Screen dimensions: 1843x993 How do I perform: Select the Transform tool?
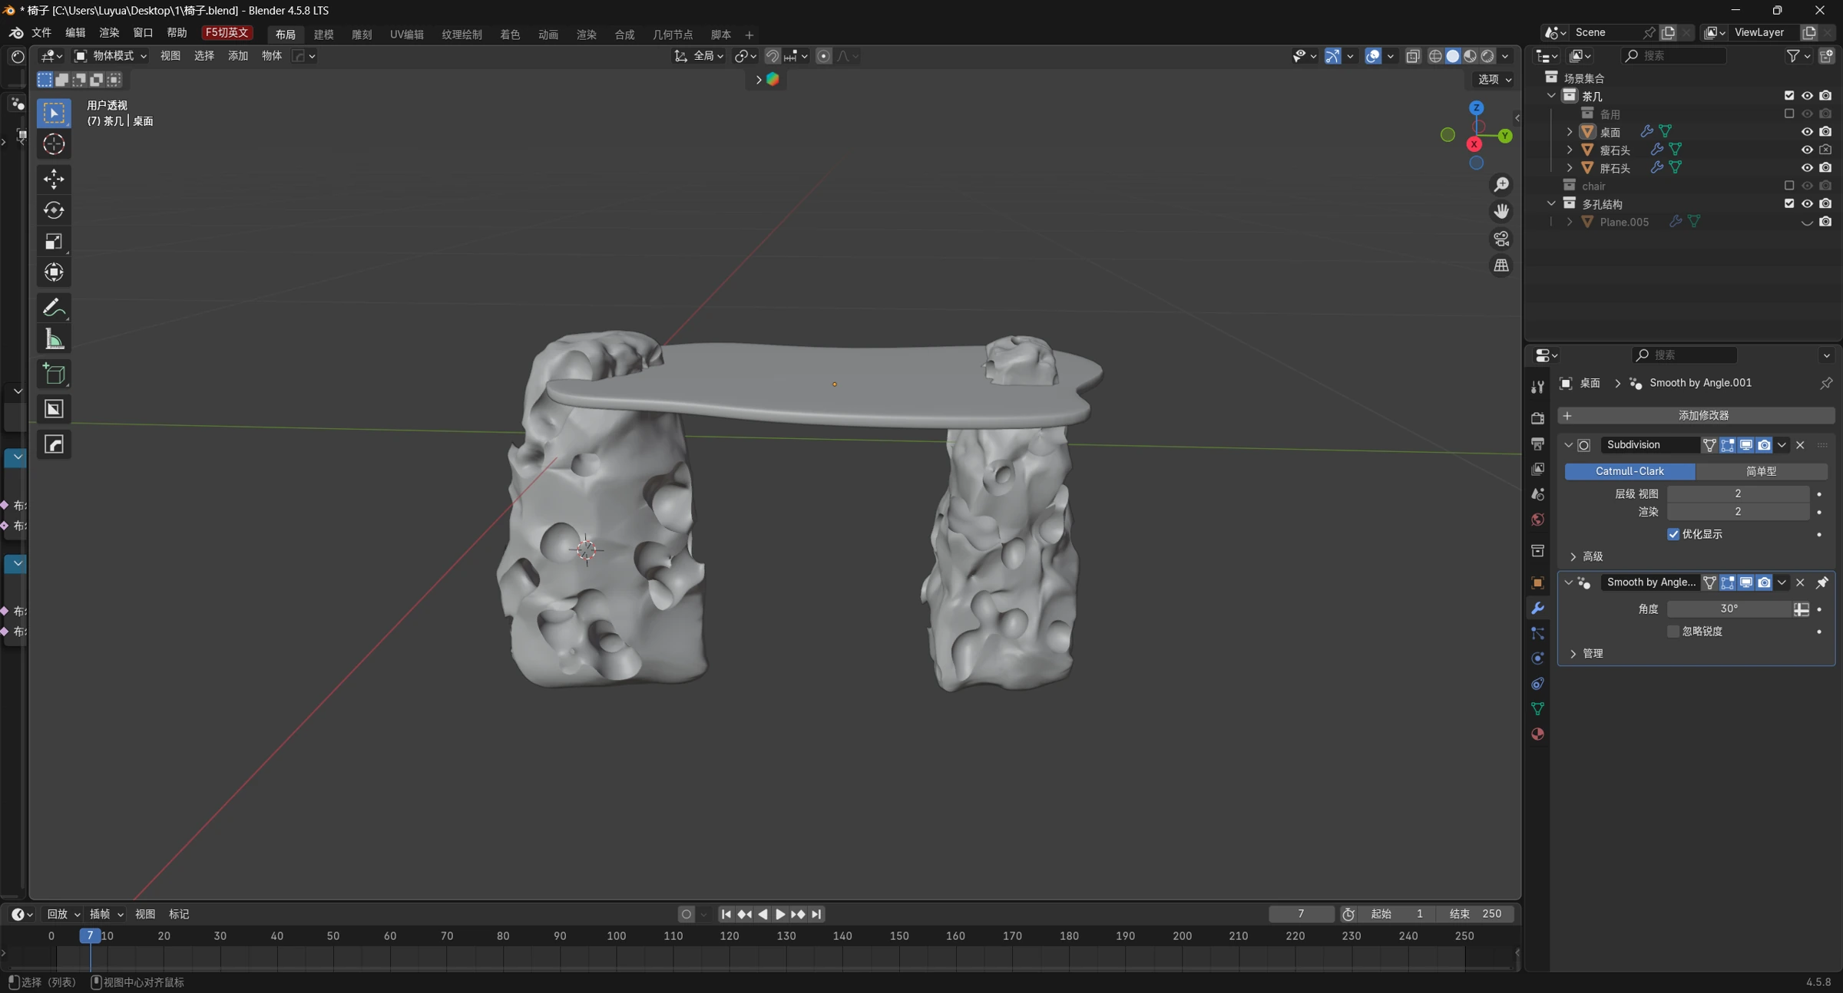click(54, 272)
